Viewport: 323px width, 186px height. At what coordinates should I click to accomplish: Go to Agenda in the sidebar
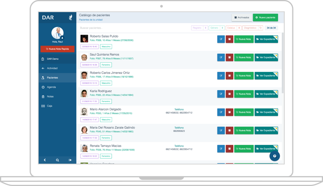51,87
